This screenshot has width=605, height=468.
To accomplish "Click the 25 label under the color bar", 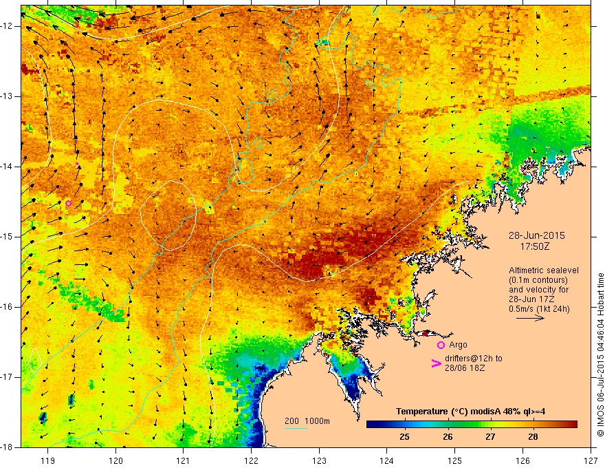I will [404, 437].
